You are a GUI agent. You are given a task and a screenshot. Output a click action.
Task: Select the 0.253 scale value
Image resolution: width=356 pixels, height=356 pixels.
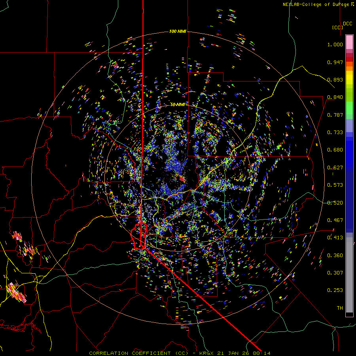[x=335, y=290]
